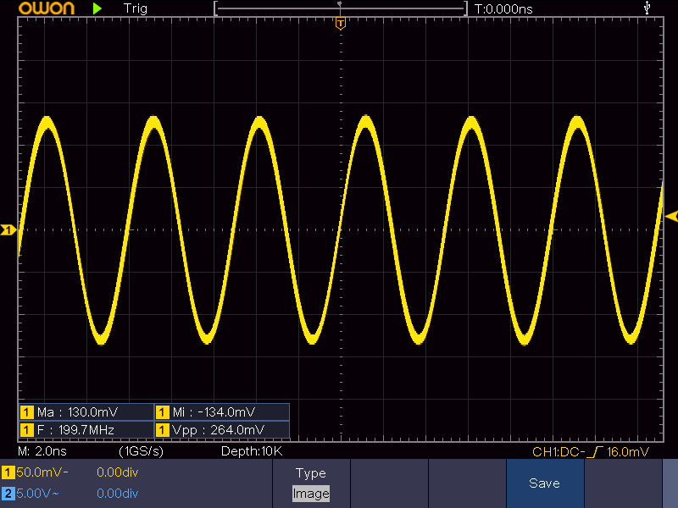678x508 pixels.
Task: Click the T:0.000ns trigger time readout
Action: coord(503,8)
